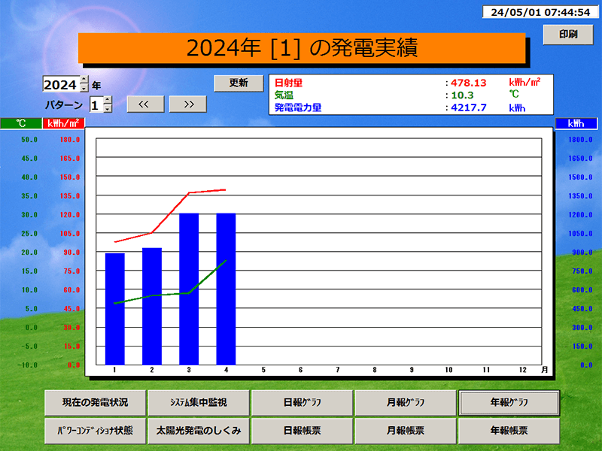Image resolution: width=602 pixels, height=451 pixels.
Task: Click the title 2024年 [1] の発電実績
Action: [302, 48]
